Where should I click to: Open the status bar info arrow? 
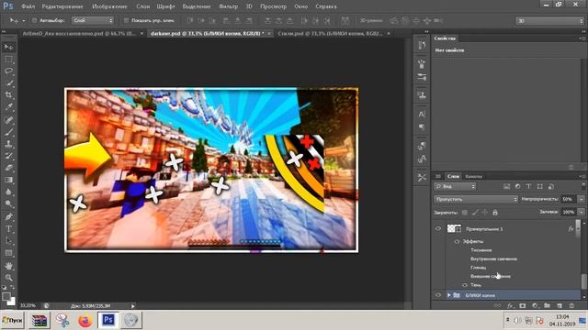(132, 306)
